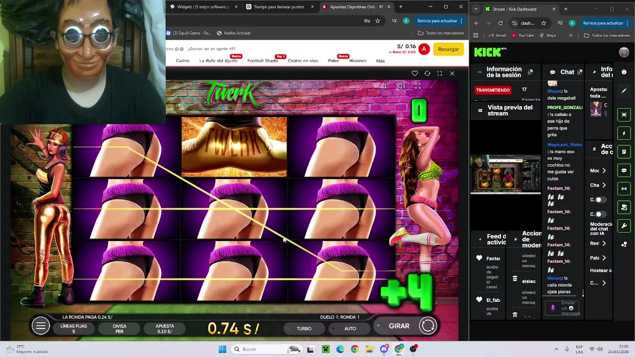Close the casino game overlay
The width and height of the screenshot is (635, 357).
(x=452, y=73)
